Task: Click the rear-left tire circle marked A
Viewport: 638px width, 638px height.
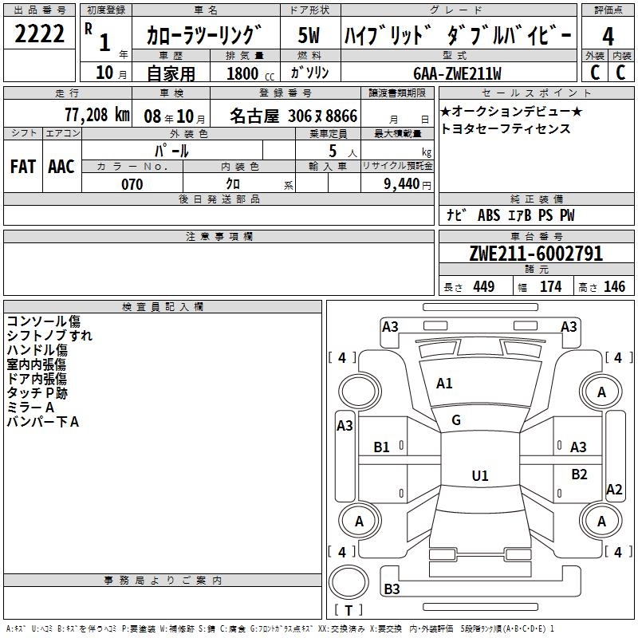Action: (360, 521)
